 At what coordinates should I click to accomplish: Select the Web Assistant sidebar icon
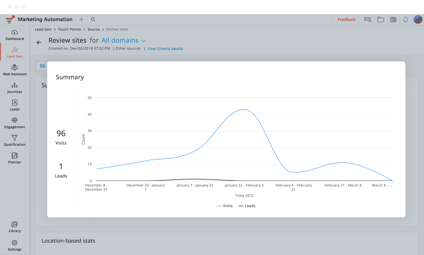pos(15,70)
